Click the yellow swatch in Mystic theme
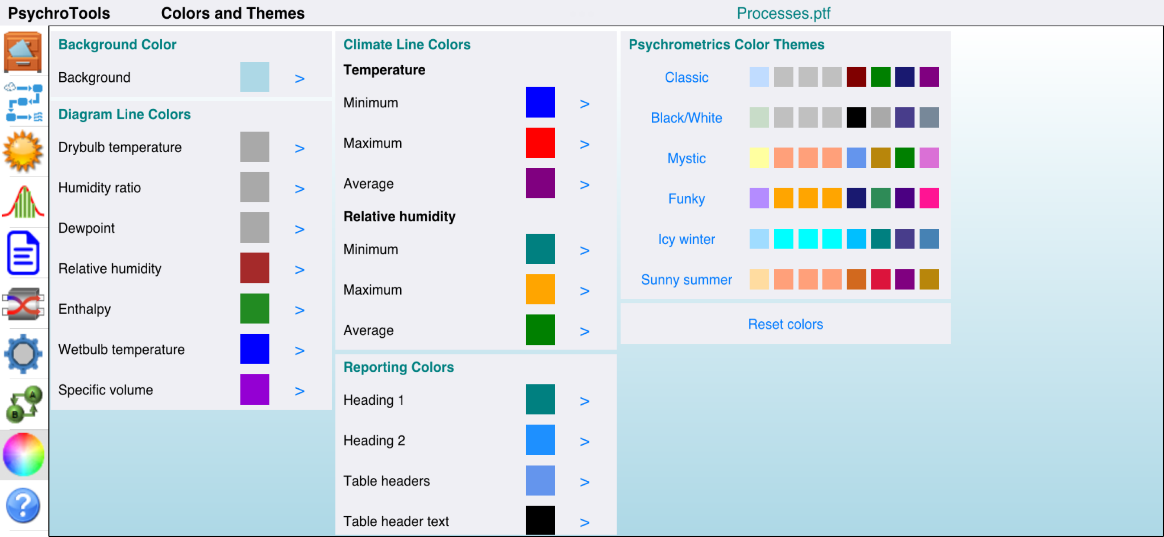Screen dimensions: 1164x537 point(759,158)
